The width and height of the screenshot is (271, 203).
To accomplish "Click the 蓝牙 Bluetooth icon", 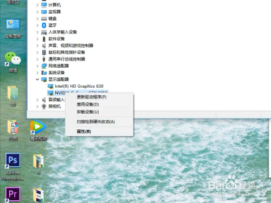I will pyautogui.click(x=44, y=25).
